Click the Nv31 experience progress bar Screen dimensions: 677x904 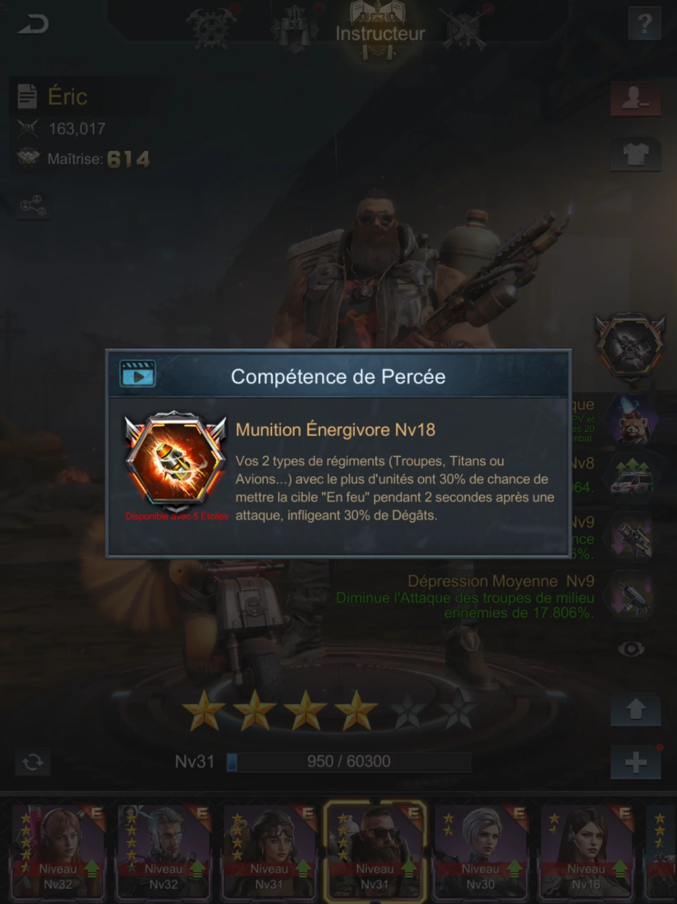[348, 762]
